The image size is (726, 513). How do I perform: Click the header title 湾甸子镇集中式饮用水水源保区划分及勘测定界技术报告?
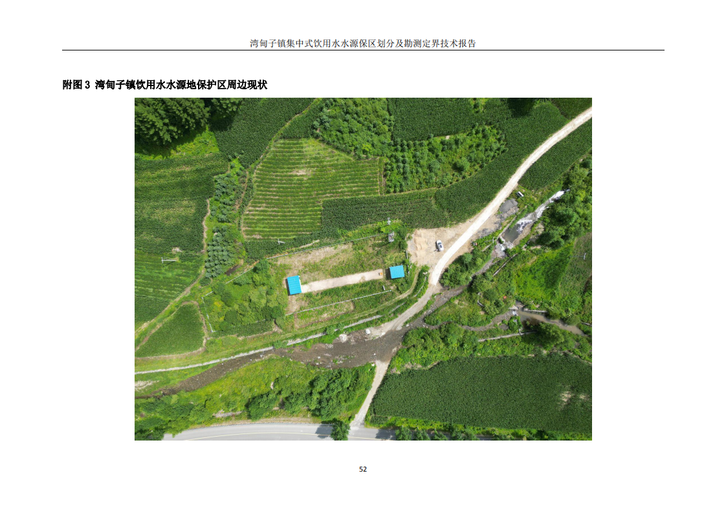pos(363,43)
